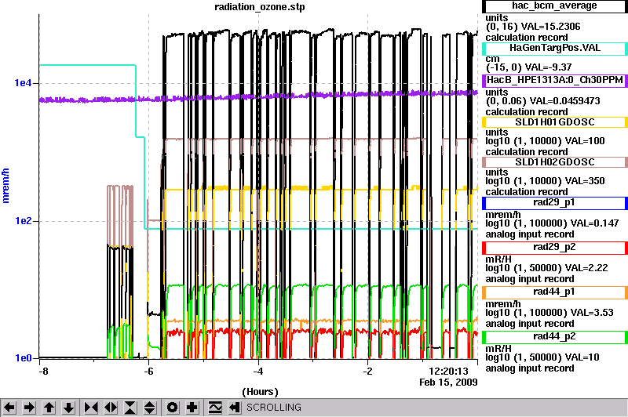Click the circle auto-scale toolbar icon
Image resolution: width=628 pixels, height=417 pixels.
172,408
